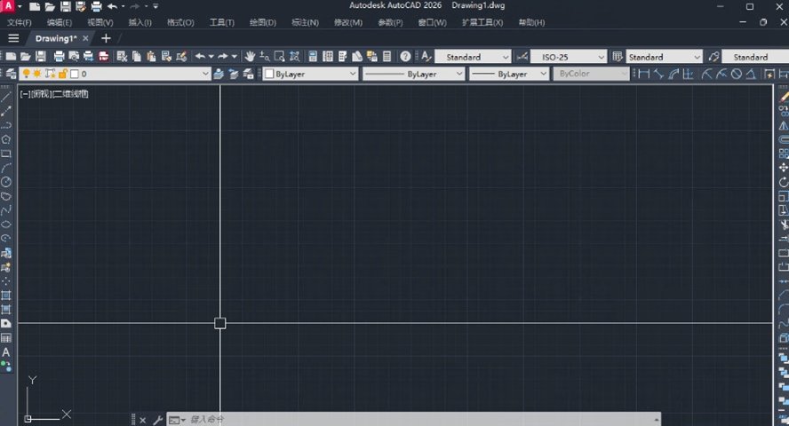Click the Diameter dimension icon
This screenshot has height=426, width=789.
coord(737,74)
